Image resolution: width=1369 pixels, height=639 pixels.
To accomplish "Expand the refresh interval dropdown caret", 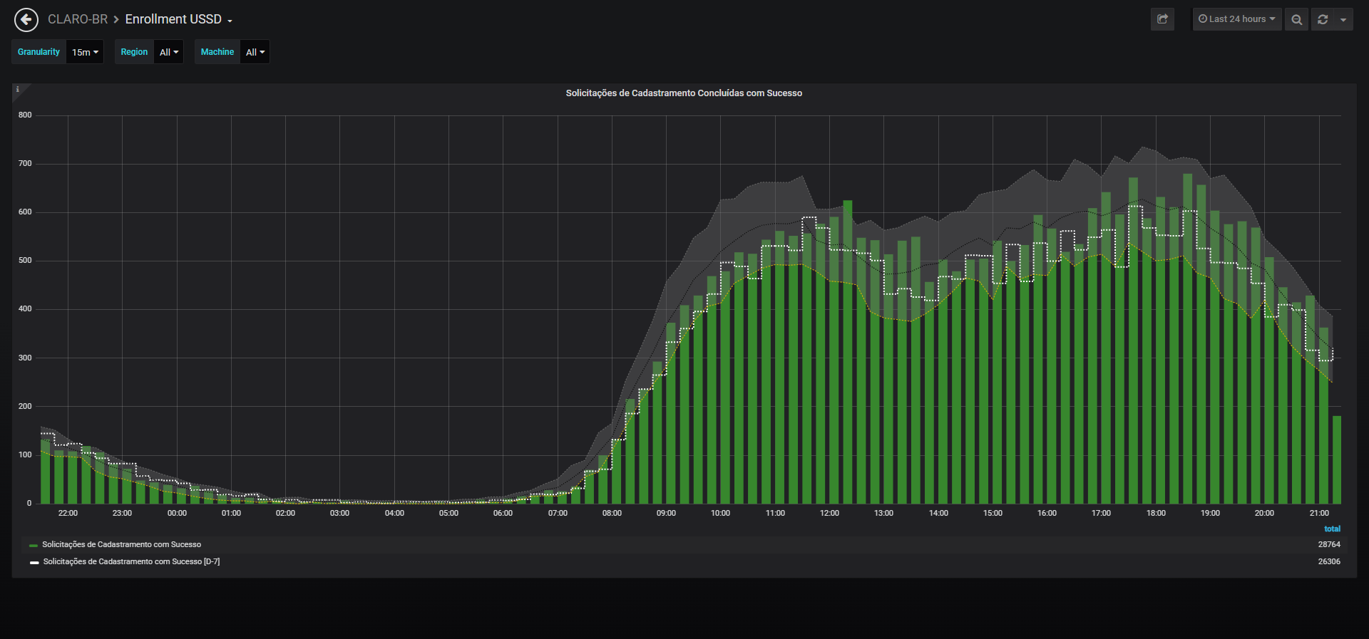I will point(1343,19).
